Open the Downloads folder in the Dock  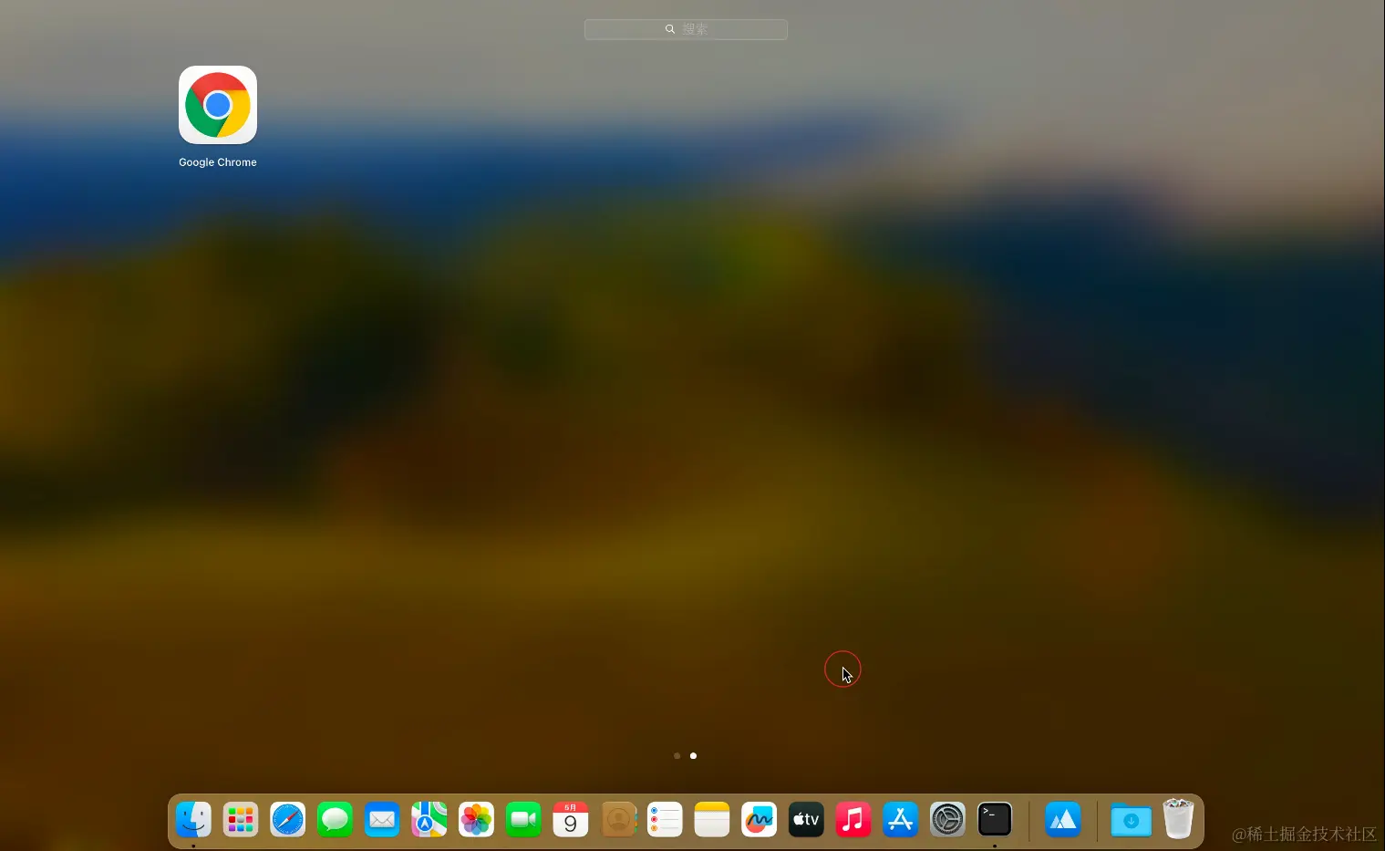(x=1132, y=819)
